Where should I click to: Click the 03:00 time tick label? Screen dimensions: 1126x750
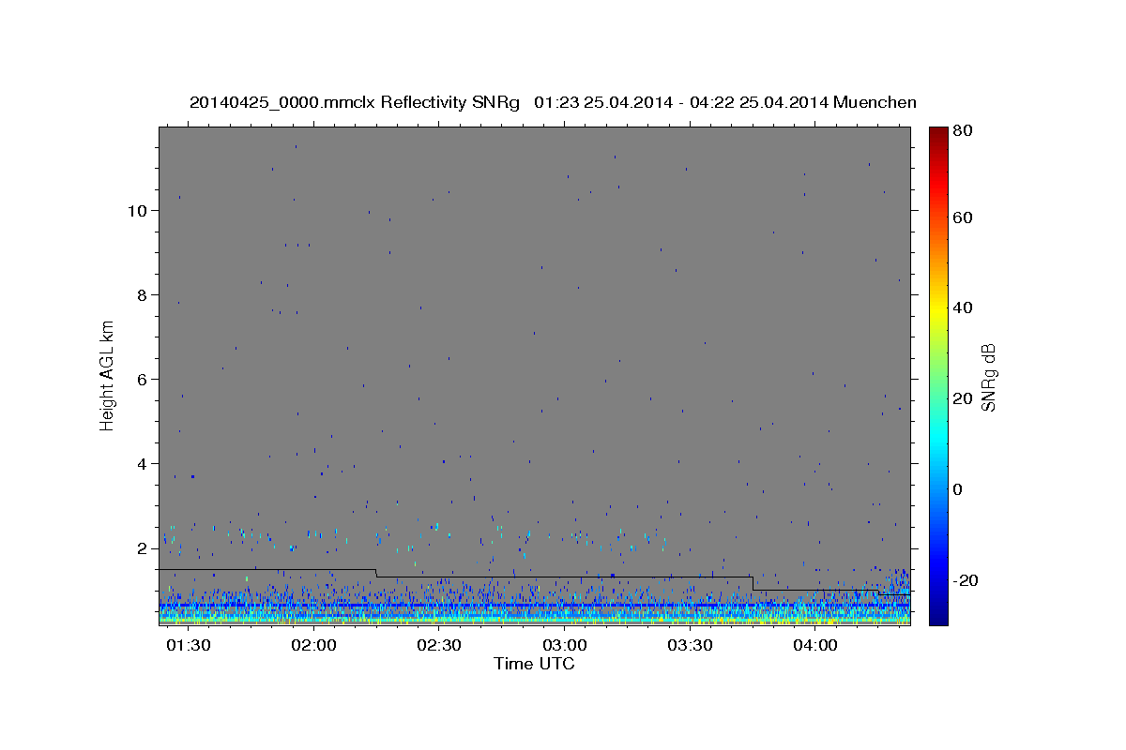click(565, 646)
